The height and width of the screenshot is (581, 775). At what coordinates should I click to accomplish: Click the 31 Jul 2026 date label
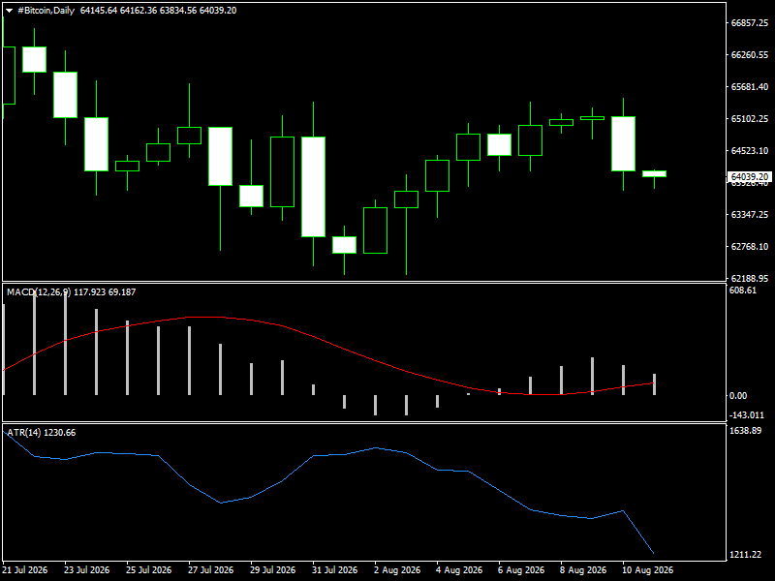coord(334,570)
